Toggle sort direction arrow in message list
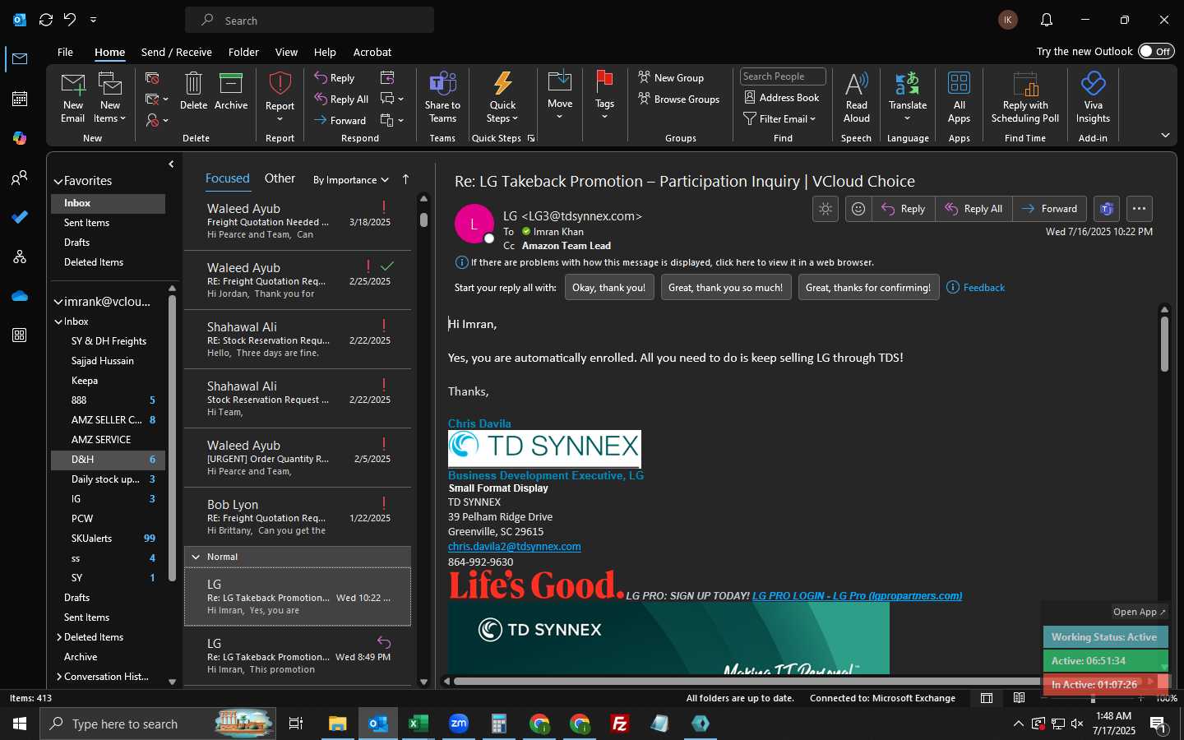Image resolution: width=1184 pixels, height=740 pixels. click(x=405, y=179)
